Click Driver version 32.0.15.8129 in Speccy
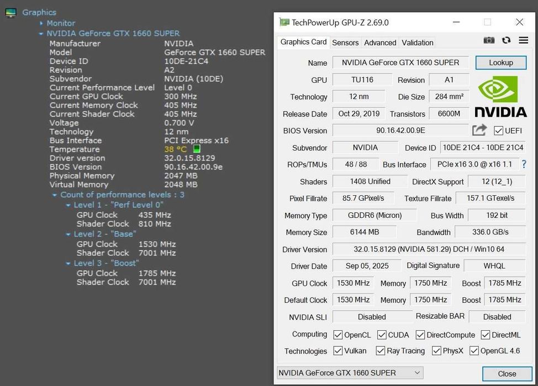The width and height of the screenshot is (538, 386). tap(189, 158)
